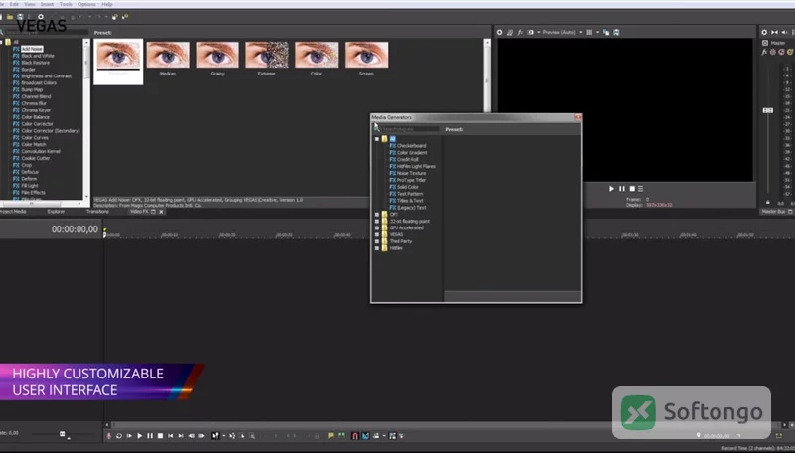Insert marker icon in timeline toolbar

(x=331, y=436)
